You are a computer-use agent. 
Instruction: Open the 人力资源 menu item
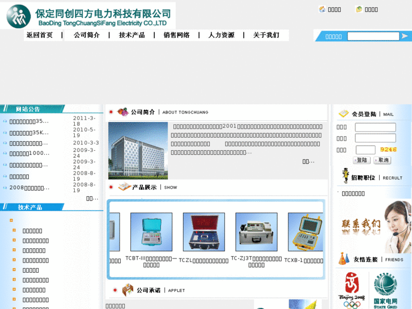(221, 35)
